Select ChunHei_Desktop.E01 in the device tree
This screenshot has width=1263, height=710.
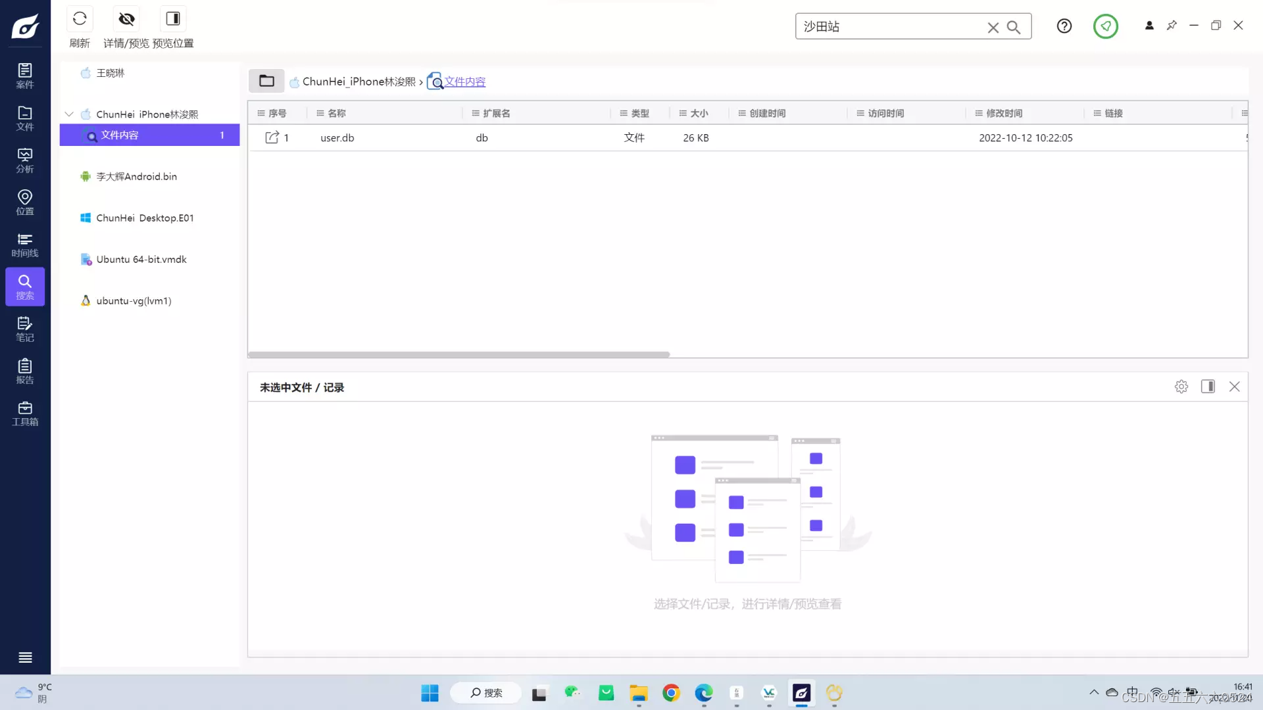click(145, 218)
